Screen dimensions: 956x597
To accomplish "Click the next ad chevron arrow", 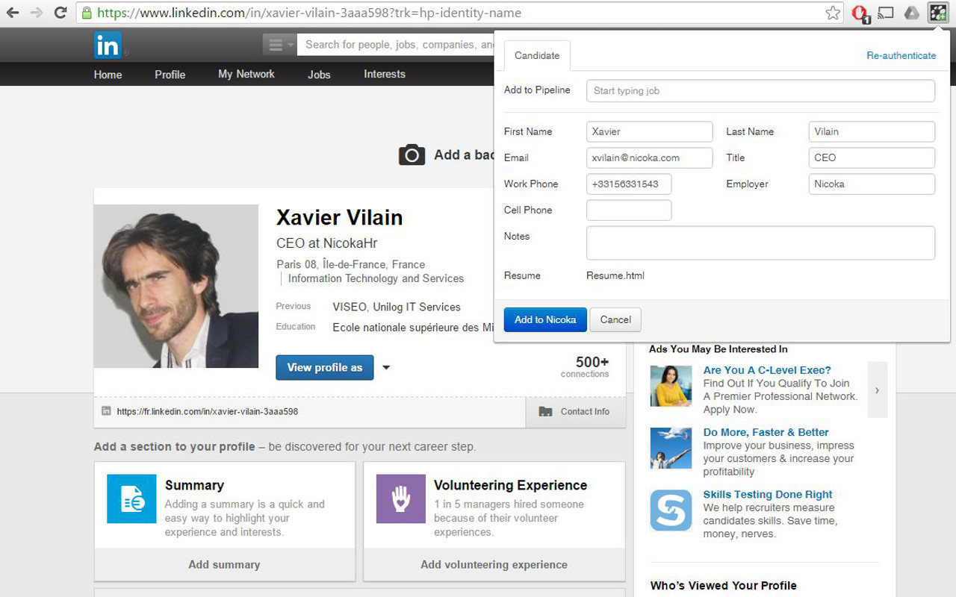I will pyautogui.click(x=878, y=390).
